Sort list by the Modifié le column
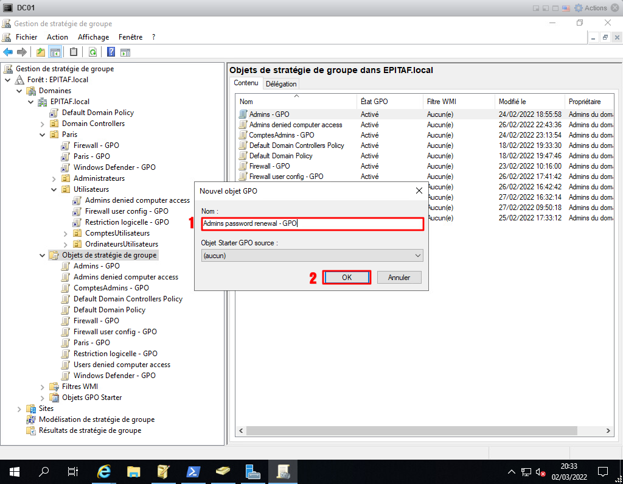Screen dimensions: 623x484 (x=512, y=102)
